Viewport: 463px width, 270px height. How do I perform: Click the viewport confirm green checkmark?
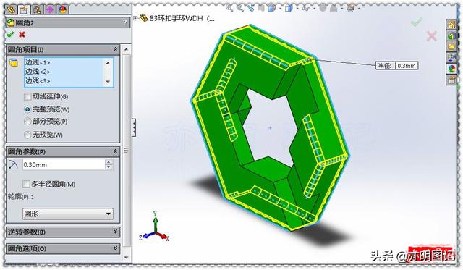click(417, 22)
